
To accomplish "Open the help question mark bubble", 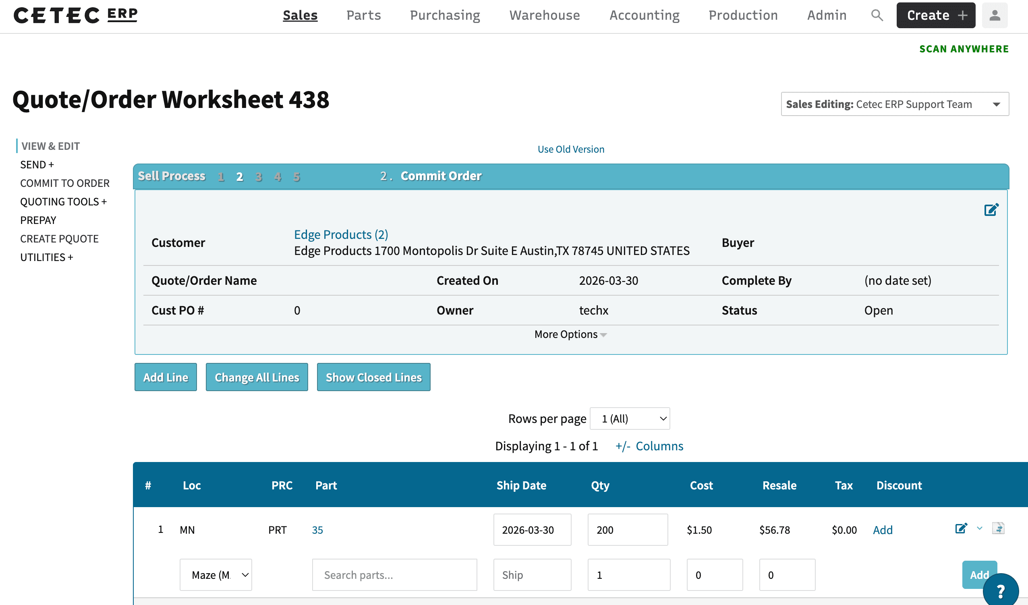I will click(1000, 591).
